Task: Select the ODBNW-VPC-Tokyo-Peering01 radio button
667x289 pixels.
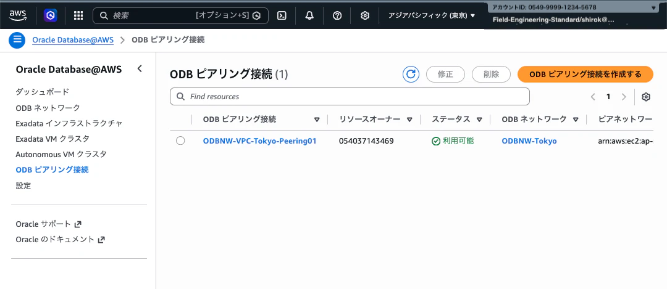Action: point(180,141)
